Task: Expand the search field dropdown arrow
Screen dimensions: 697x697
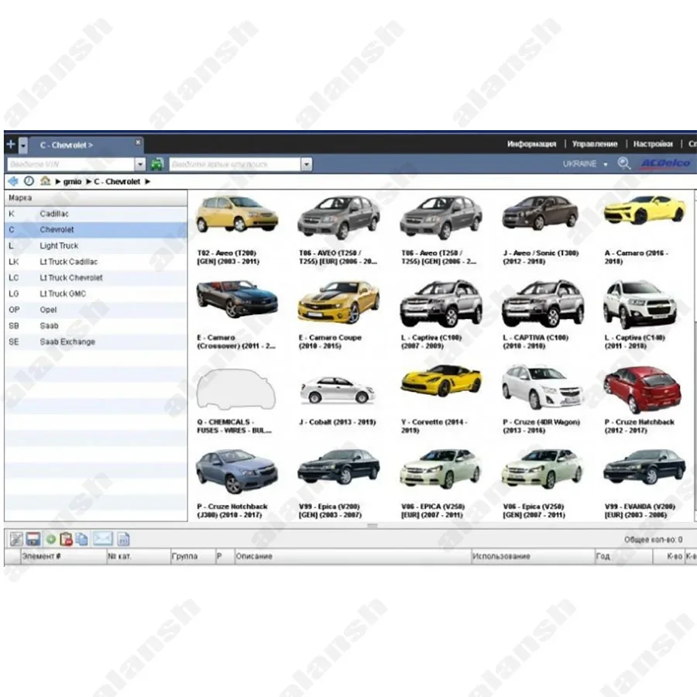Action: (x=306, y=164)
